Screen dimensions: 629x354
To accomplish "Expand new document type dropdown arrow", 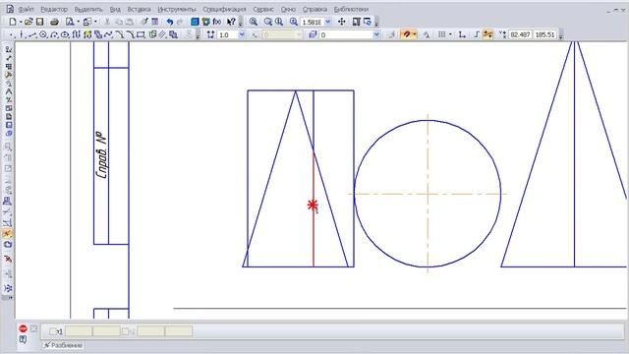I will [20, 22].
